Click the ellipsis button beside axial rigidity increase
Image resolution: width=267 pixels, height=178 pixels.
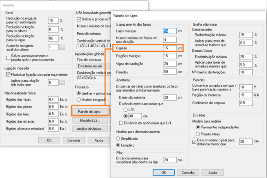pos(62,48)
